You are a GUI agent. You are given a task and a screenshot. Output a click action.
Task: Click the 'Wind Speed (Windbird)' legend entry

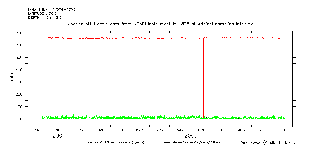coord(268,142)
